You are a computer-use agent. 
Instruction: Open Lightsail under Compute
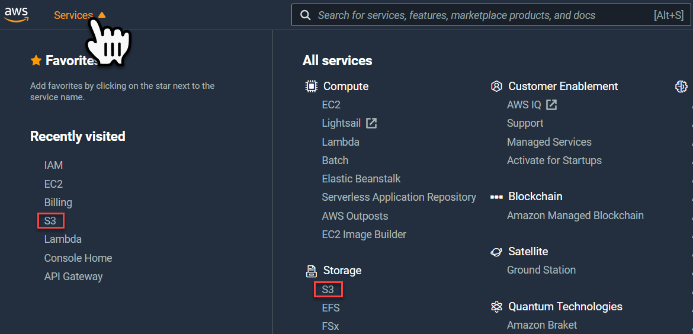pos(342,123)
